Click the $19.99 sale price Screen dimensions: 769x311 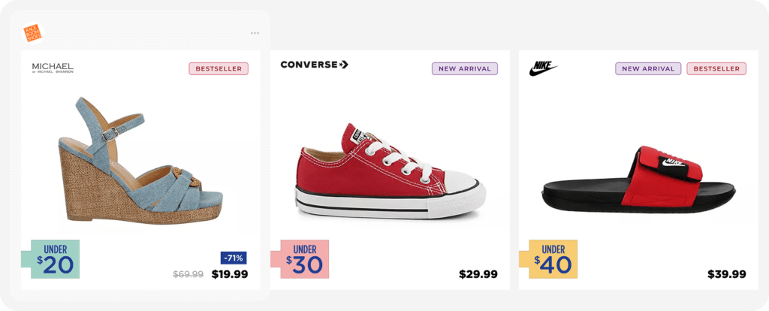click(x=230, y=275)
